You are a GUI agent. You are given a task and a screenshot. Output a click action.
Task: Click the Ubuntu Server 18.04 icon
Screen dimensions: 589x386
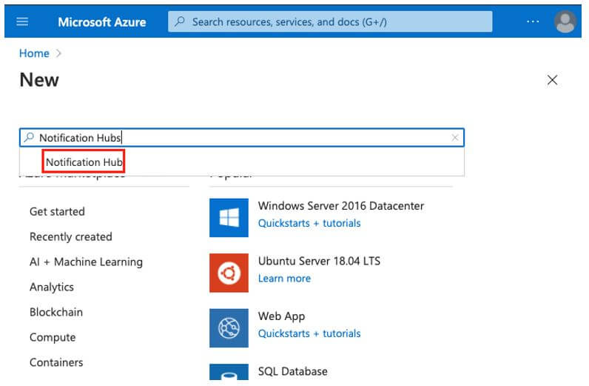click(229, 273)
